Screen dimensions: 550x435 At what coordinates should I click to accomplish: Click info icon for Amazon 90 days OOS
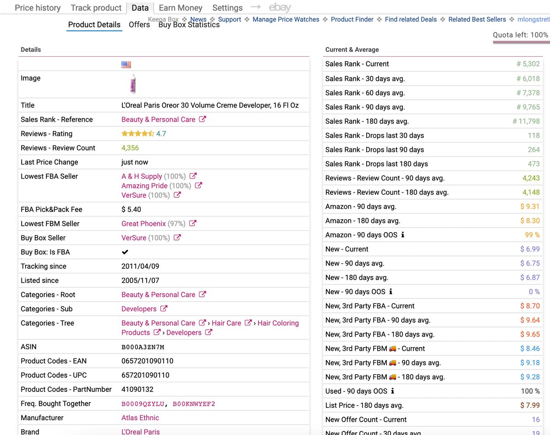pos(403,235)
